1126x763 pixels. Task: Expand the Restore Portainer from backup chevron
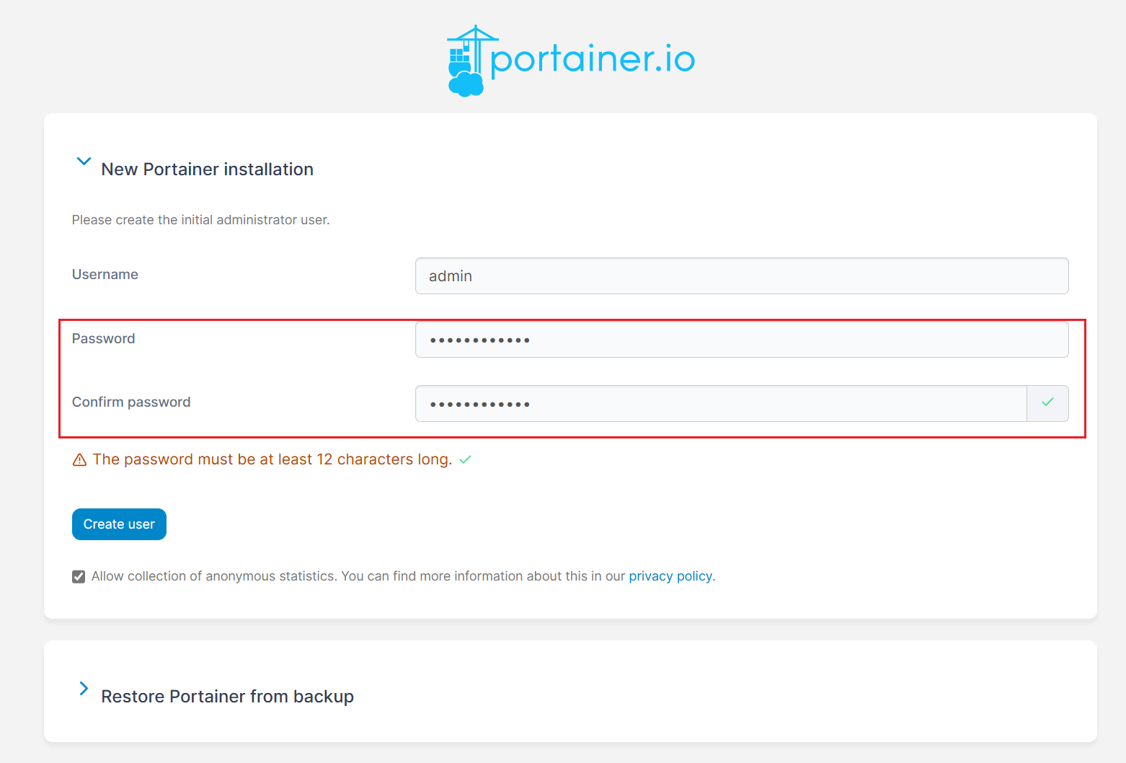[x=84, y=689]
